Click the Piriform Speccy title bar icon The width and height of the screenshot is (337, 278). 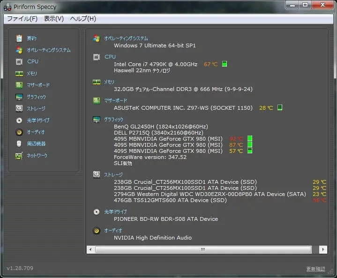coord(7,7)
